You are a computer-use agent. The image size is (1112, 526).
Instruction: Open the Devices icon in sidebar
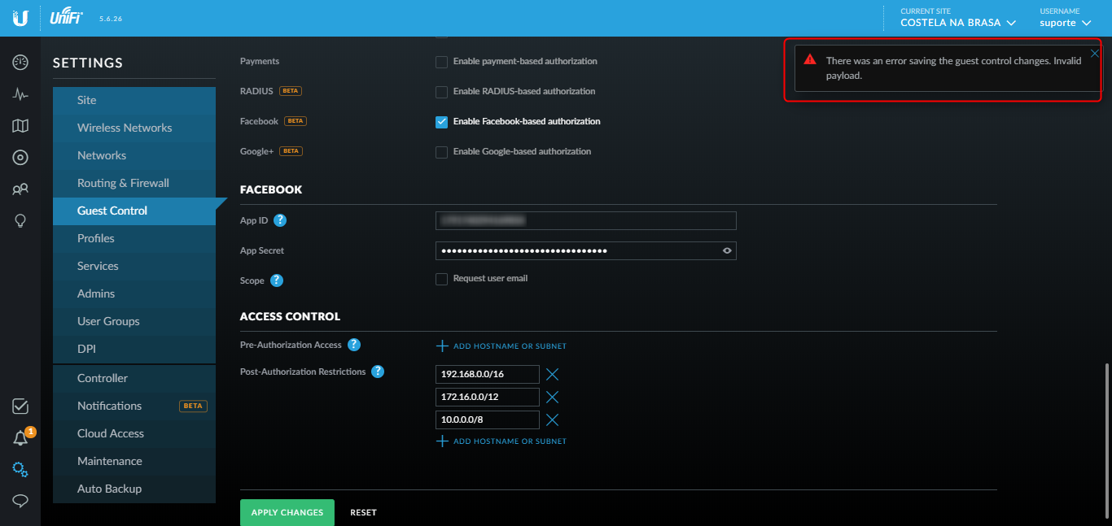[20, 158]
